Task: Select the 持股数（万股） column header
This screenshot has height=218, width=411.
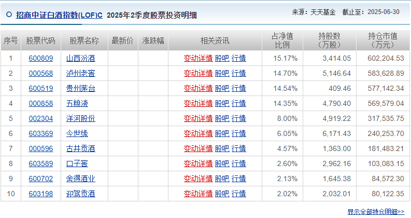Action: point(330,40)
